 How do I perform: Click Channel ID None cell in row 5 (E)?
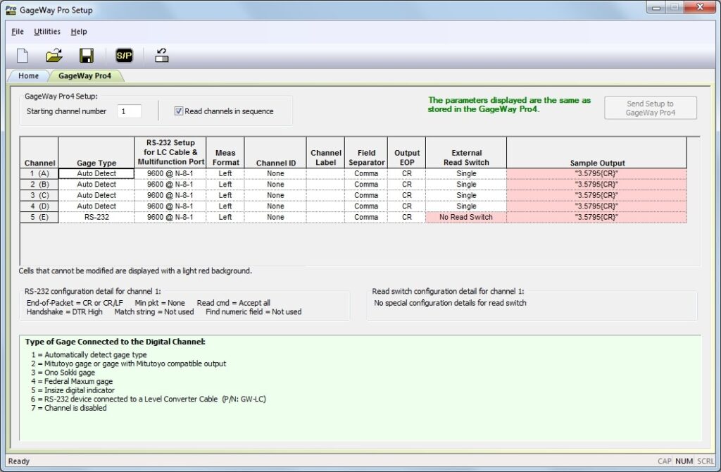(x=275, y=217)
